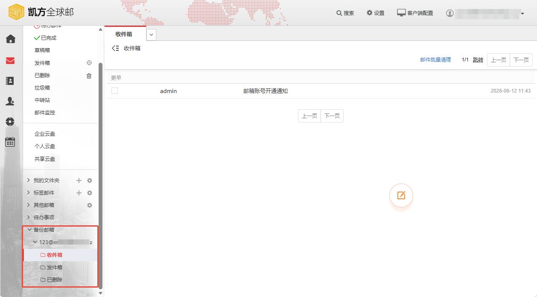This screenshot has height=297, width=537.
Task: Click the target icon beside 发件箱
Action: point(89,63)
